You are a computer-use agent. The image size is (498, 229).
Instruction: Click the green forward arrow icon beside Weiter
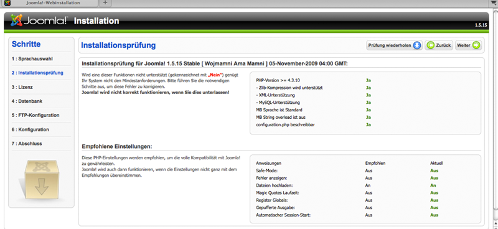(x=476, y=45)
